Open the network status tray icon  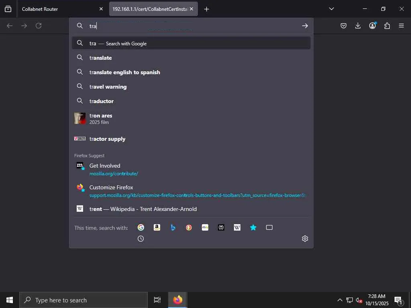(350, 300)
